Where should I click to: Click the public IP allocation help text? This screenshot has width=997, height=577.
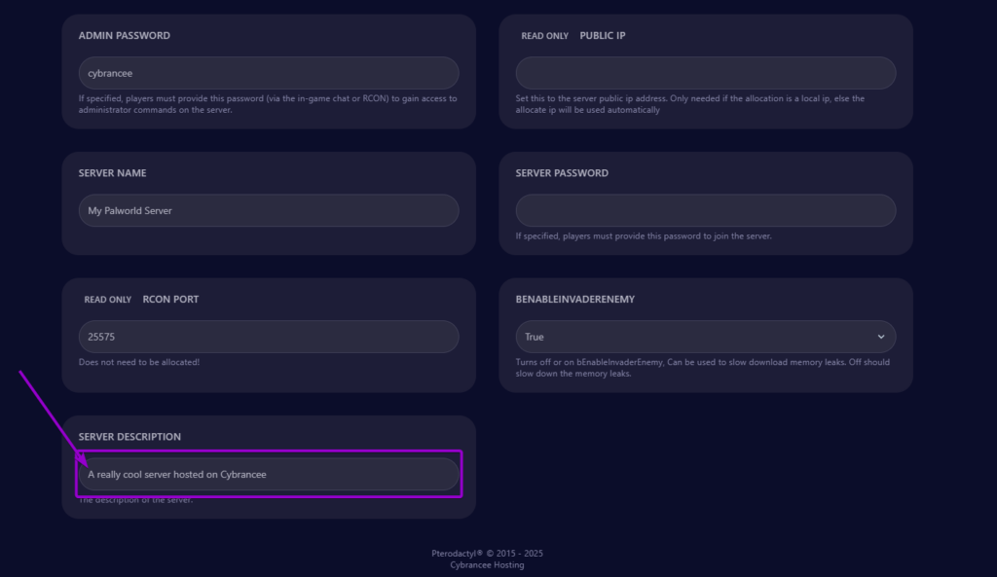pos(690,104)
